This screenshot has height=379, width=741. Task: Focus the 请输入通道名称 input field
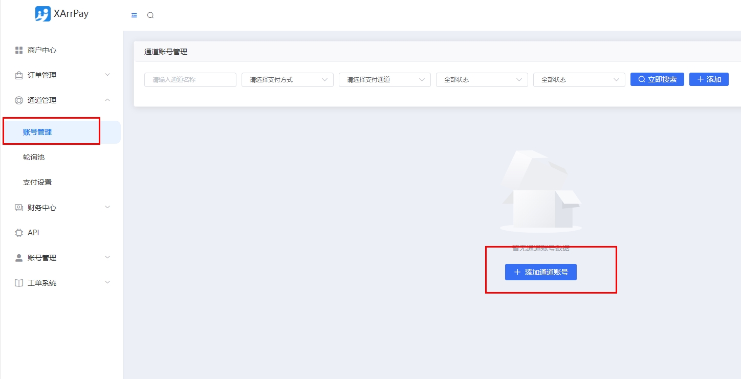[x=190, y=80]
